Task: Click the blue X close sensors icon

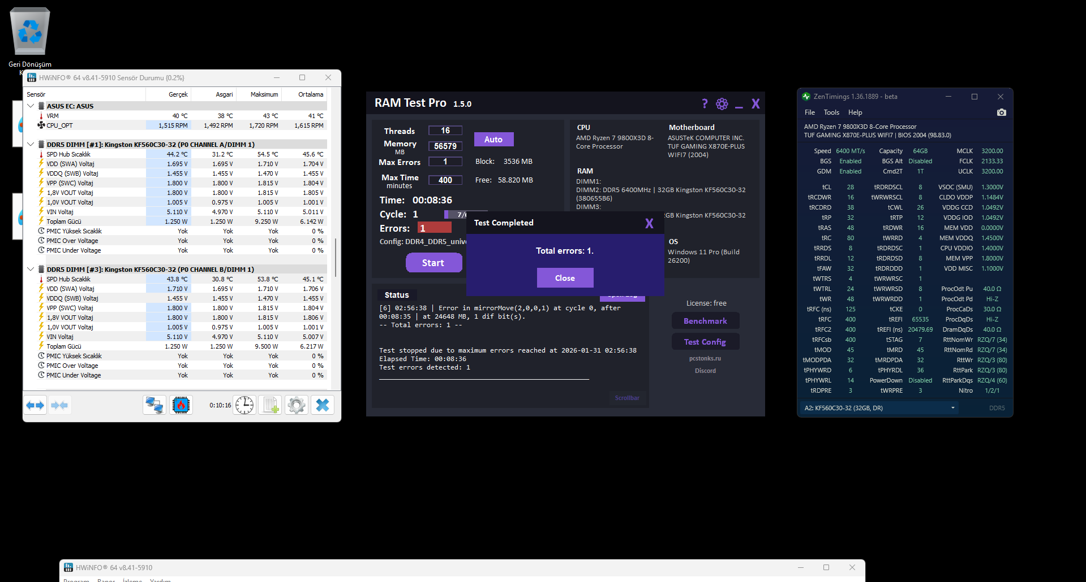Action: [x=323, y=405]
